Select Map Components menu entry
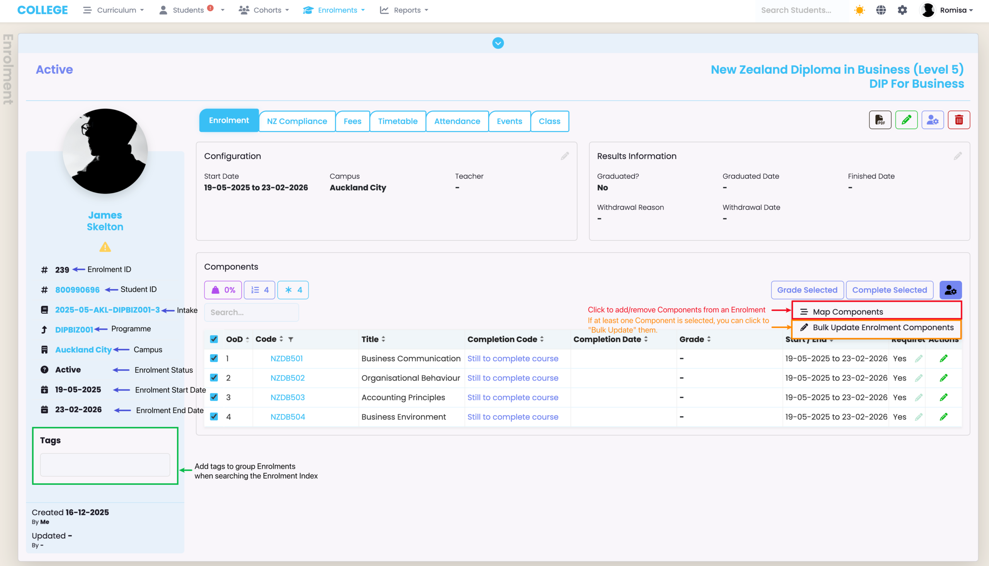 [848, 312]
